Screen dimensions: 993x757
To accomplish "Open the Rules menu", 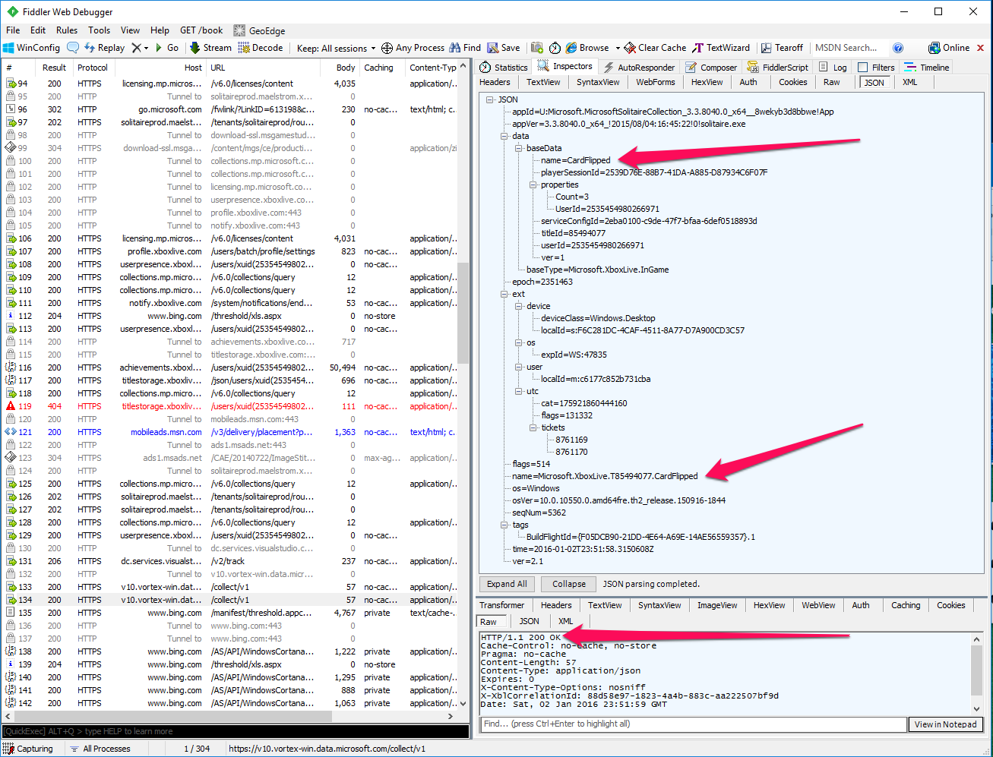I will (x=67, y=30).
